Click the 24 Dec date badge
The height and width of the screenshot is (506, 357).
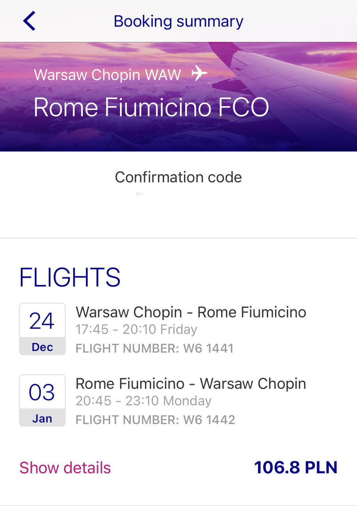42,329
